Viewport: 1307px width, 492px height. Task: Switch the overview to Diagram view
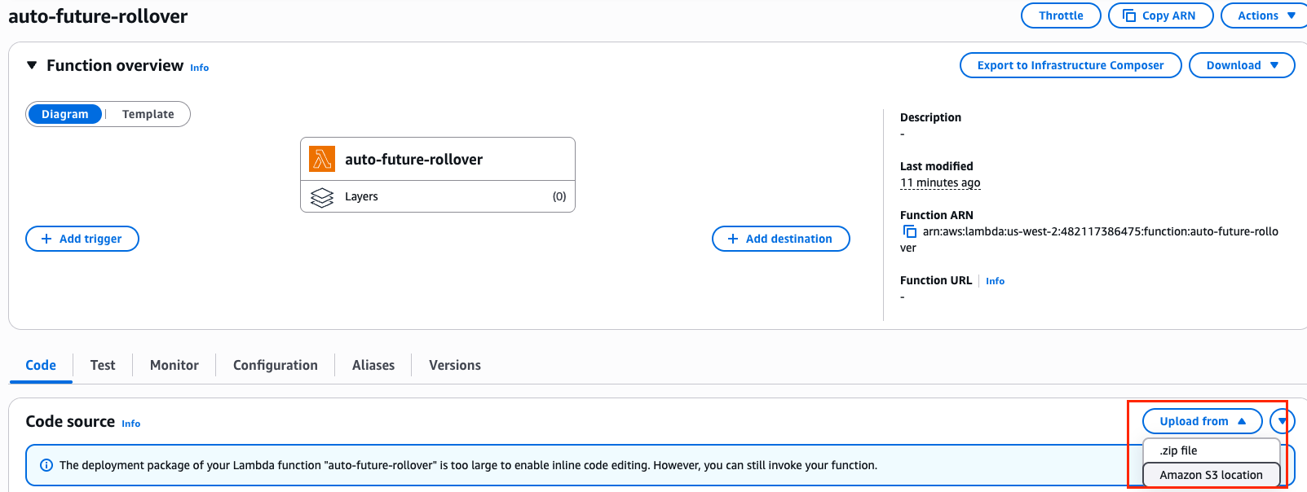(65, 114)
